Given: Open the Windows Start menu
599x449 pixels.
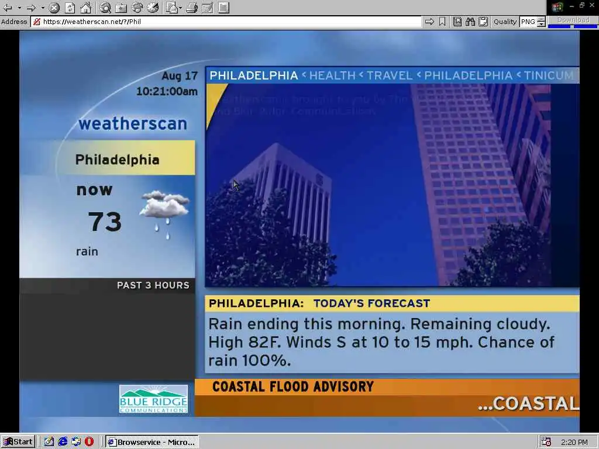Looking at the screenshot, I should point(18,442).
